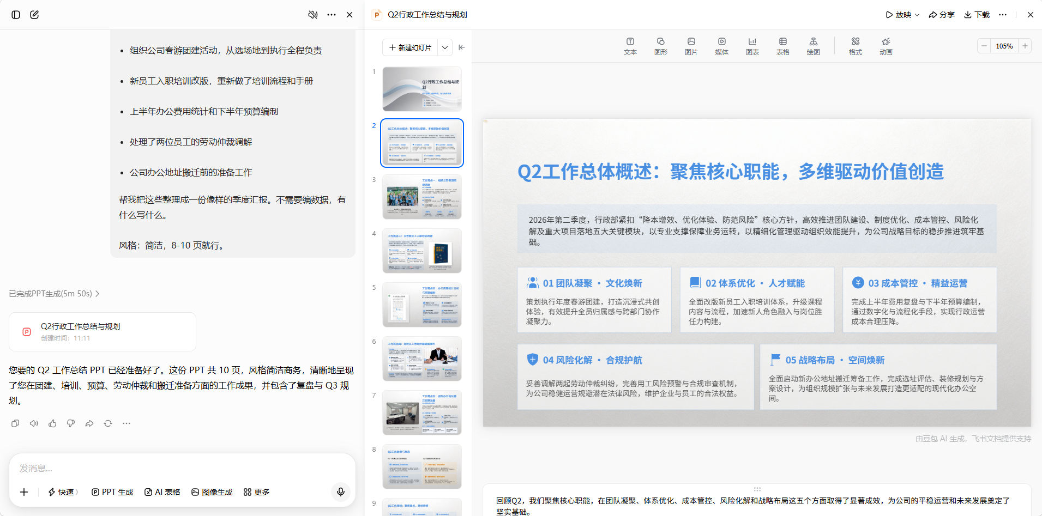The height and width of the screenshot is (516, 1042).
Task: Mute voice playback with the speaker icon
Action: pos(313,15)
